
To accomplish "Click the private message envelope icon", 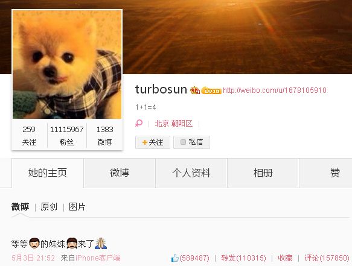I will [183, 142].
